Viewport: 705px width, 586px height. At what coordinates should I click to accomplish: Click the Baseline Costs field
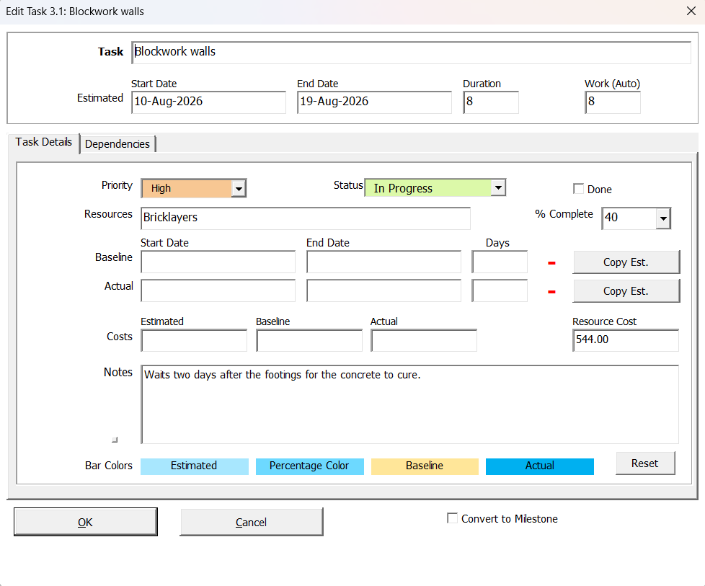[309, 340]
